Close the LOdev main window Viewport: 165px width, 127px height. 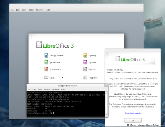(141, 6)
